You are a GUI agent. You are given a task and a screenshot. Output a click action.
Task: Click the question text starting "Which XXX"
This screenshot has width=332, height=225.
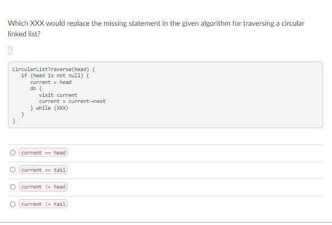coord(156,23)
